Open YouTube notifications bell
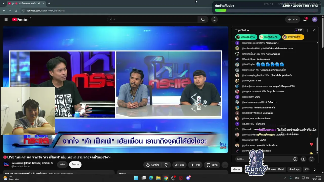This screenshot has width=324, height=182. (305, 19)
